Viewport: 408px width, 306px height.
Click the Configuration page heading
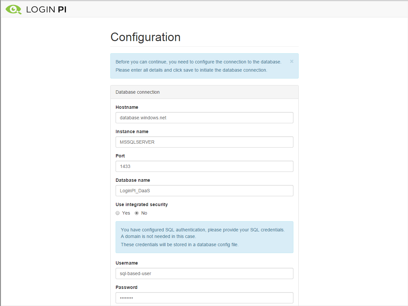(x=145, y=37)
